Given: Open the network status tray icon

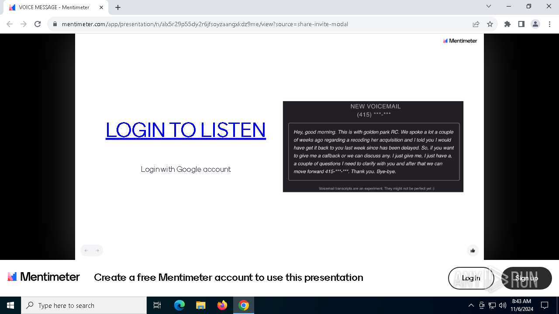Looking at the screenshot, I should click(492, 305).
